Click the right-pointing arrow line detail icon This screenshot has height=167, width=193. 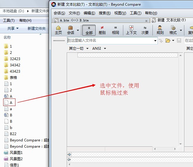(69, 154)
